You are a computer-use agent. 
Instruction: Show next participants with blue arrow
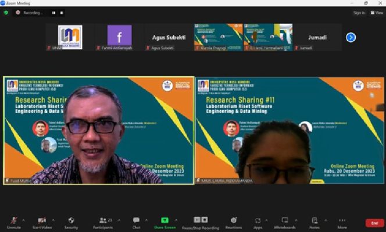pyautogui.click(x=351, y=37)
